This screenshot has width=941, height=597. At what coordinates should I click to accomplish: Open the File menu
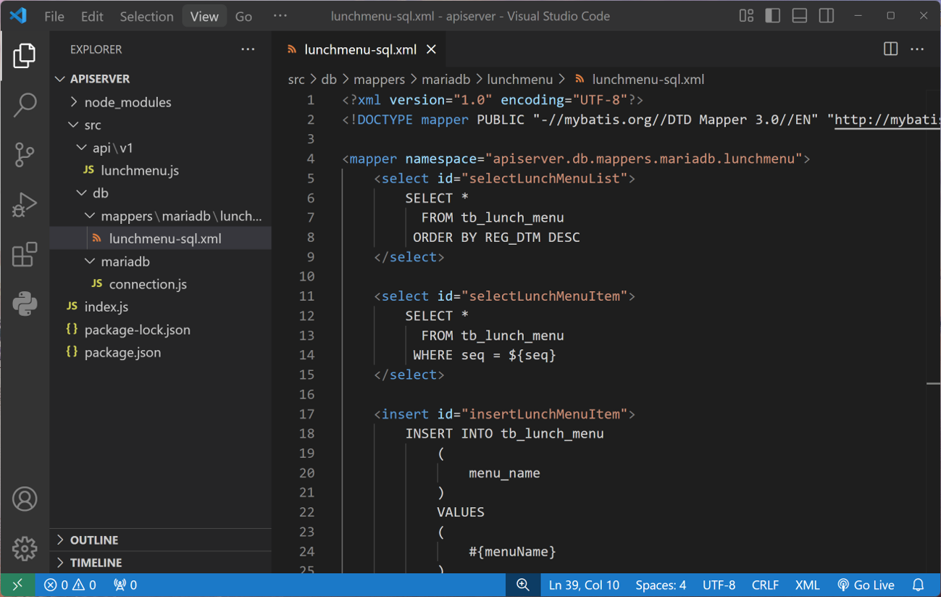coord(54,16)
